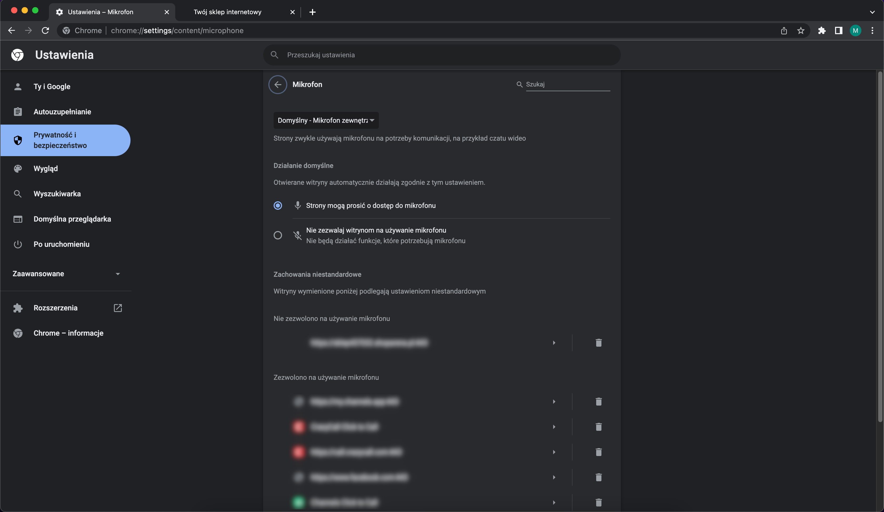884x512 pixels.
Task: Open the profile avatar M
Action: point(855,30)
